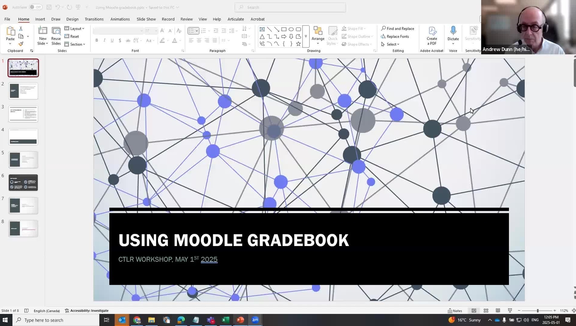This screenshot has width=576, height=326.
Task: Open the Arrange dropdown
Action: click(318, 36)
